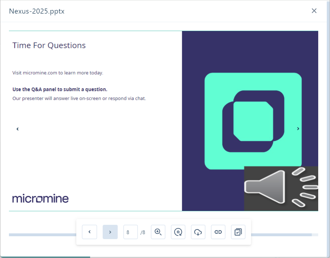330x258 pixels.
Task: Close the Nexus-2025.pptx viewer dialog
Action: coord(314,11)
